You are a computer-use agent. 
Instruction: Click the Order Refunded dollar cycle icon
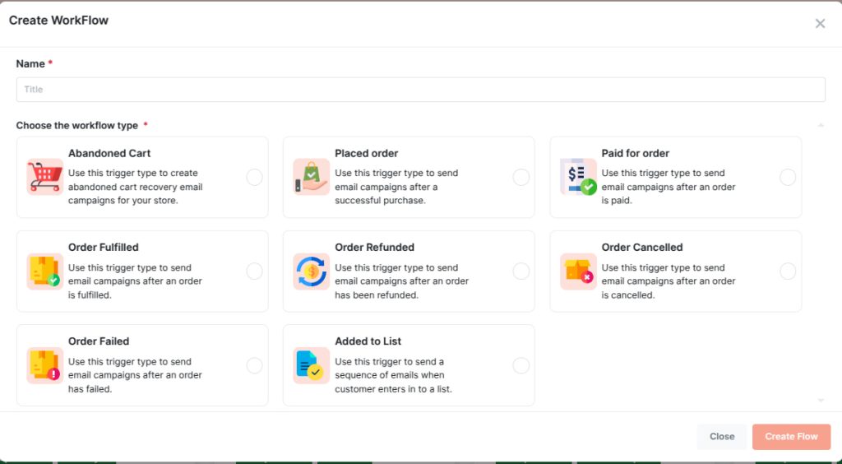click(x=312, y=271)
